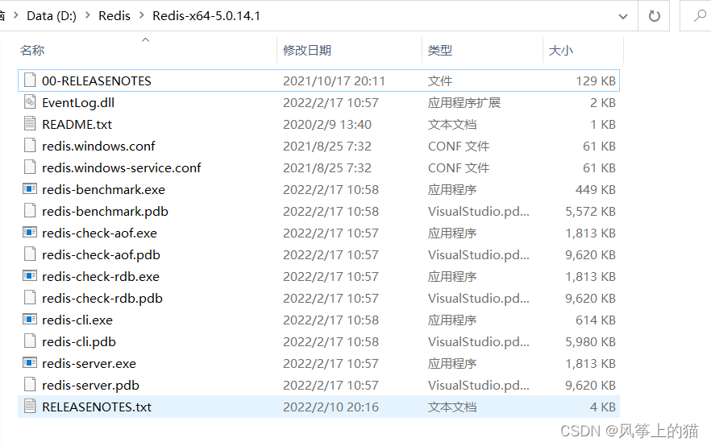Click the EventLog.dll file icon
Screen dimensions: 711x446
30,102
